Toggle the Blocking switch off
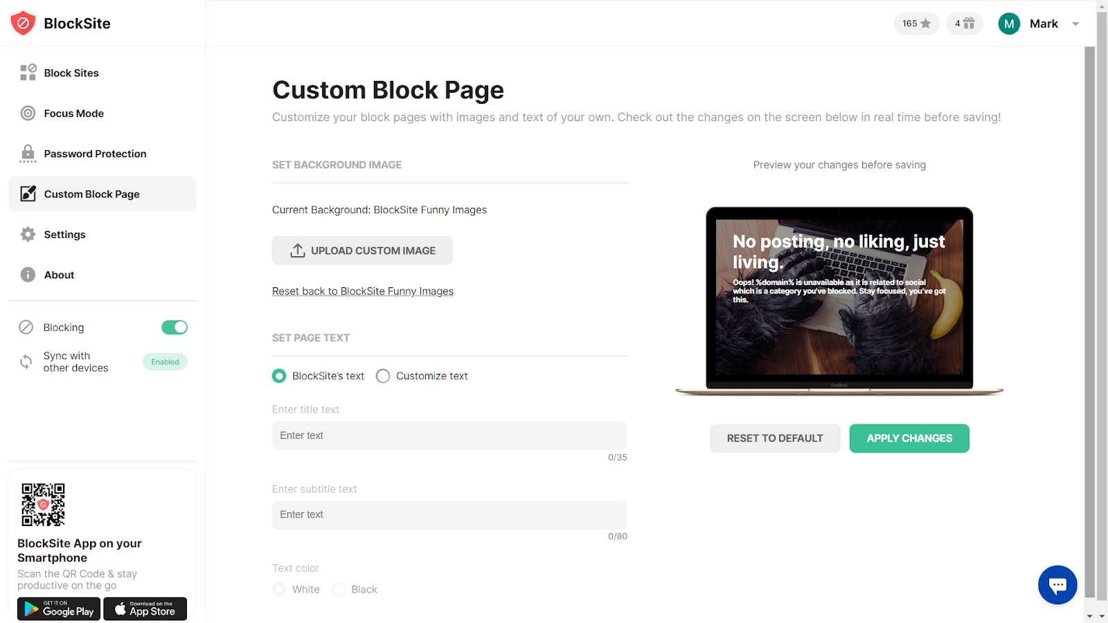Viewport: 1108px width, 623px height. pos(175,327)
